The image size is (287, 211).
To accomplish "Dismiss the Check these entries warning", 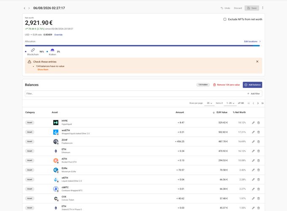I will [x=257, y=62].
